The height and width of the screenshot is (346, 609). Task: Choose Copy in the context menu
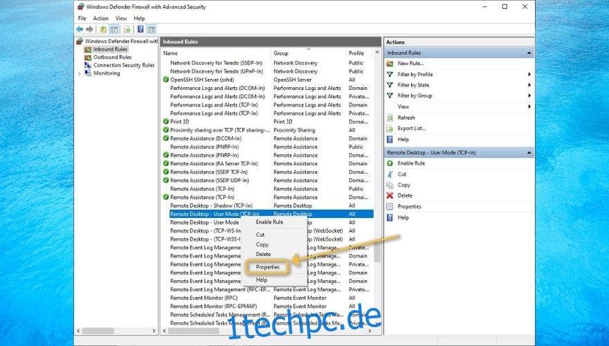262,245
